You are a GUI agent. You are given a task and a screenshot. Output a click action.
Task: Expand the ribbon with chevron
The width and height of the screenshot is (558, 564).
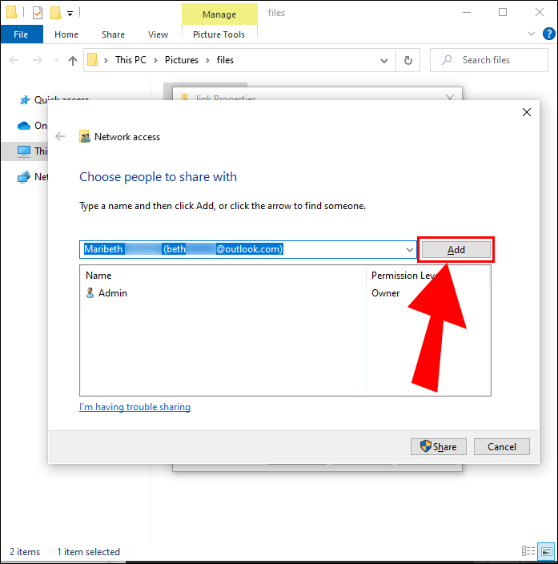[x=531, y=34]
